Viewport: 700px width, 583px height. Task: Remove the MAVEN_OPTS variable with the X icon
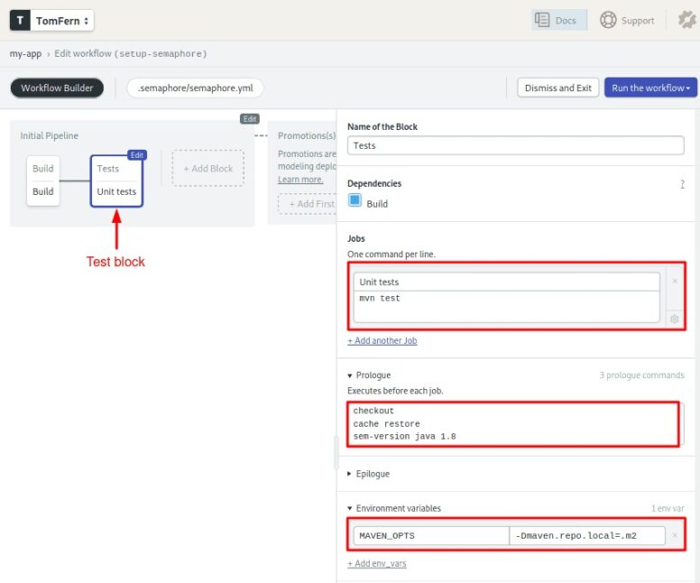pyautogui.click(x=675, y=536)
